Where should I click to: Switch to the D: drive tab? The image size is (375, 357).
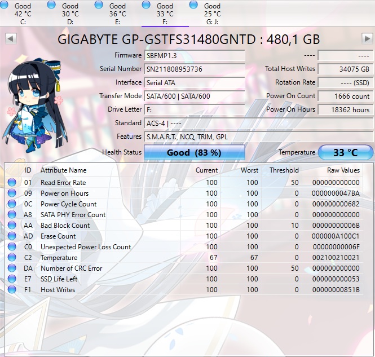click(70, 14)
